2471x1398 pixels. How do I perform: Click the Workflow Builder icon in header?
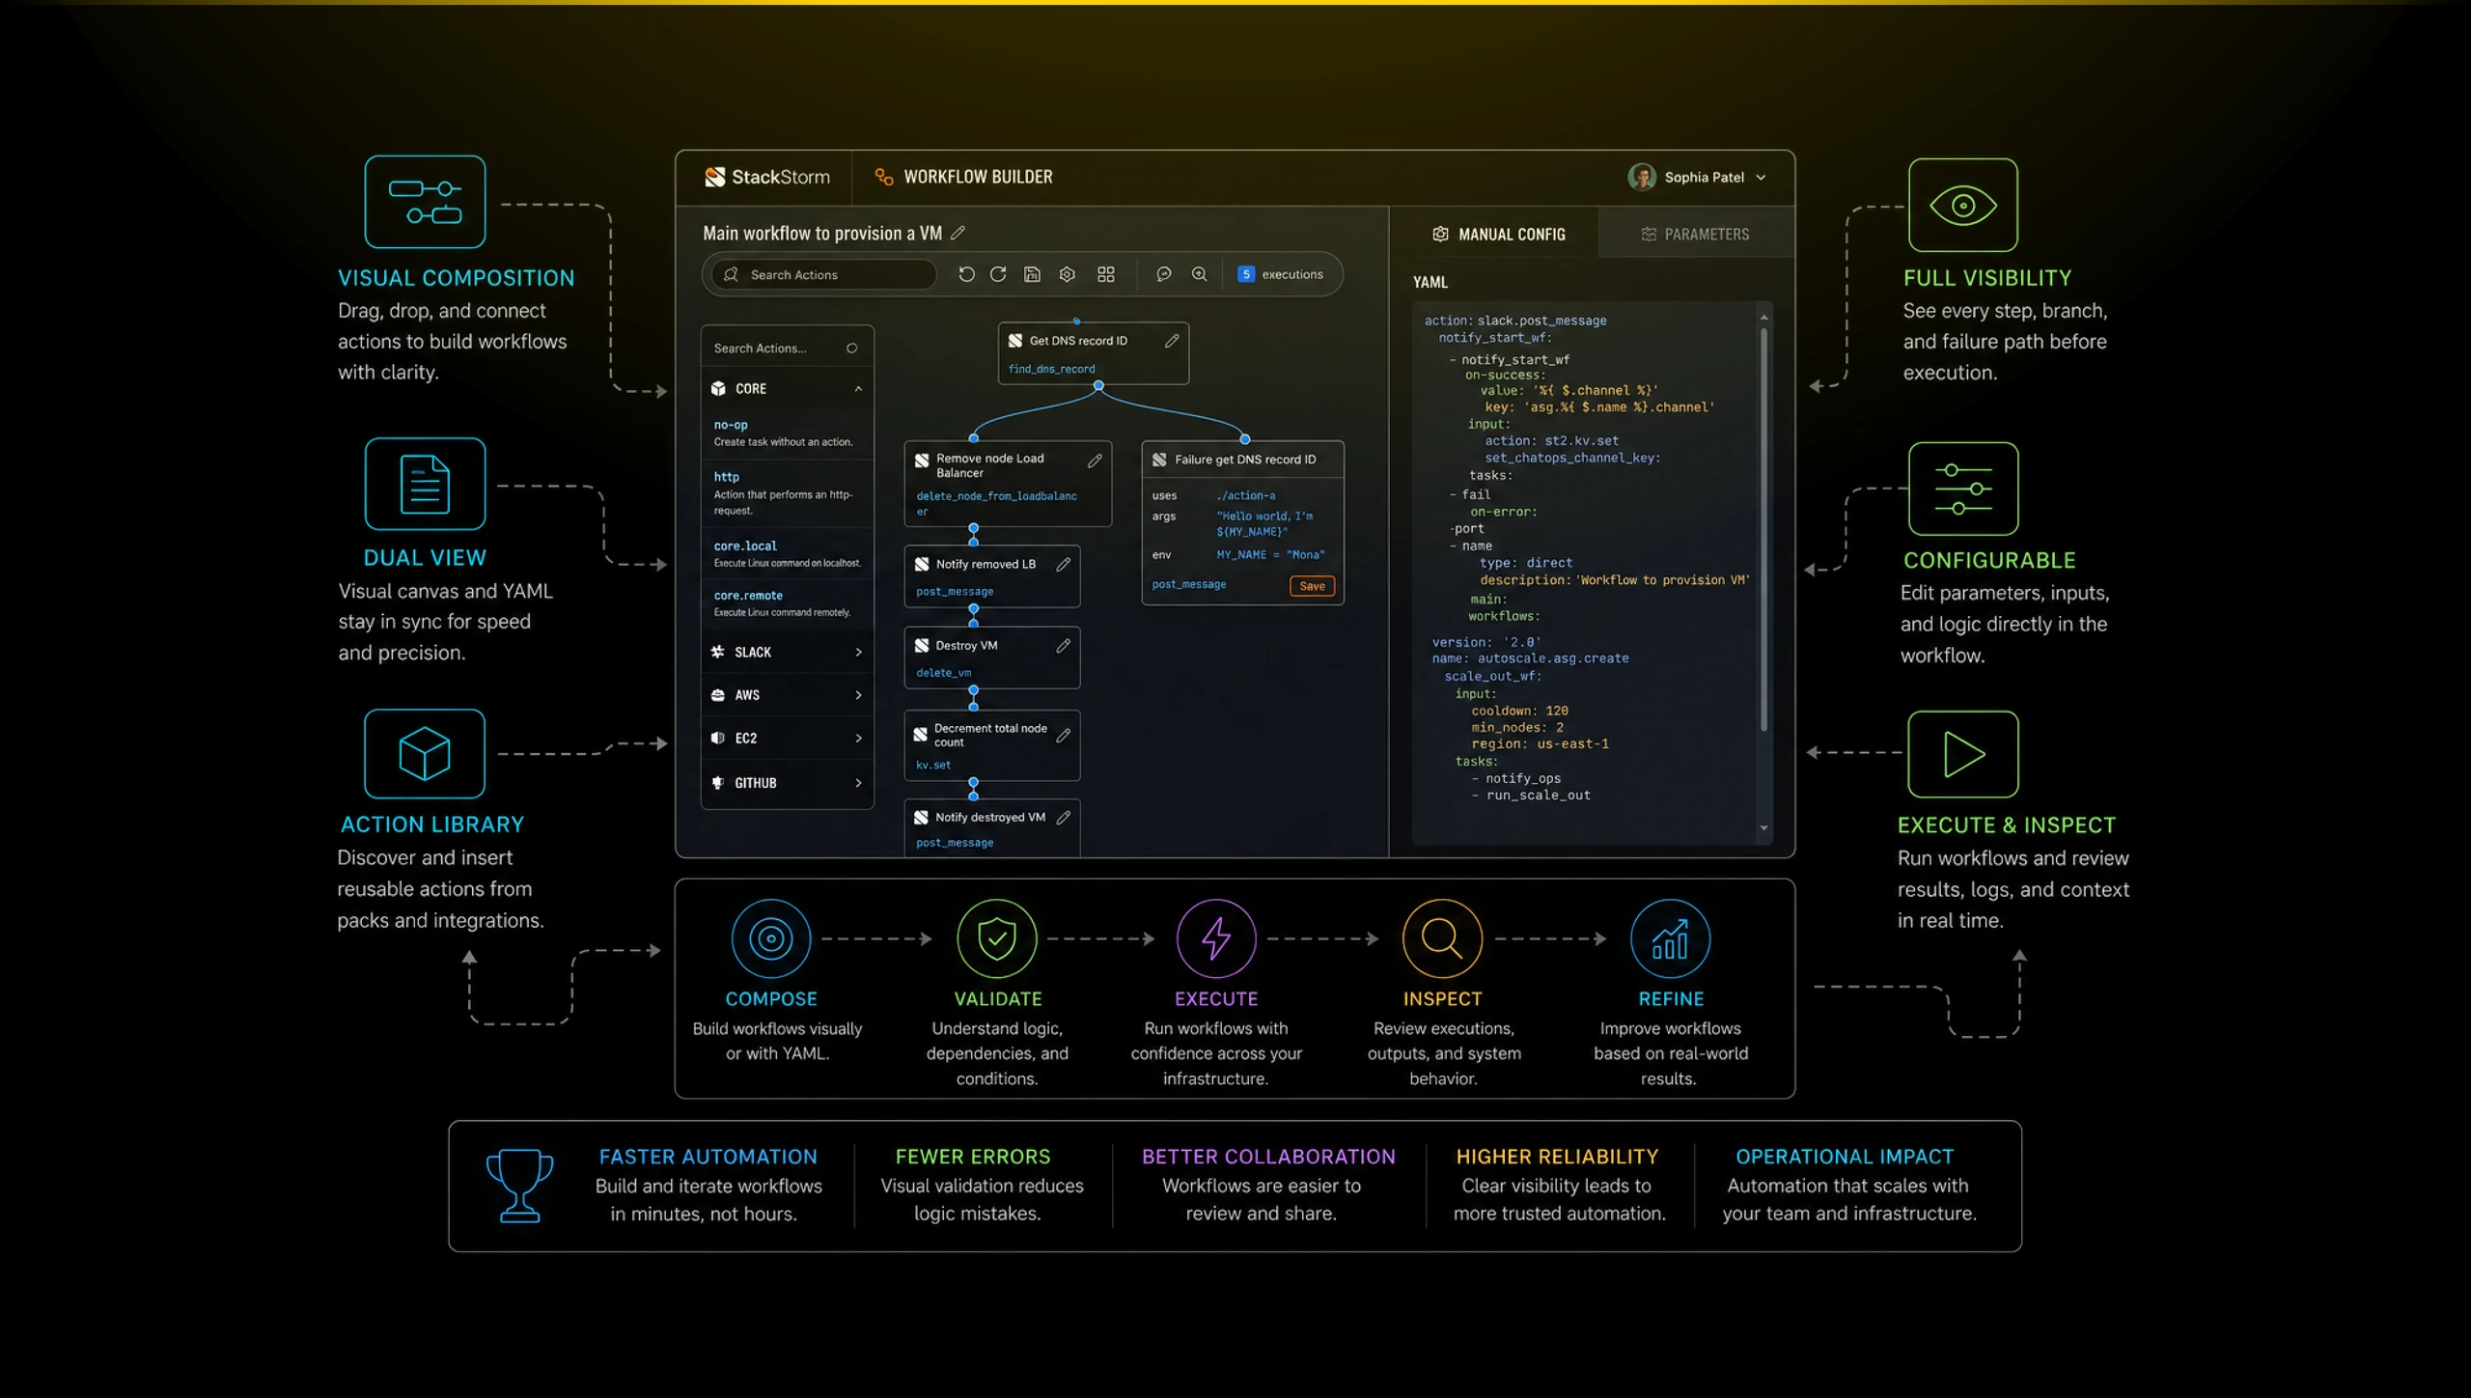click(x=883, y=177)
